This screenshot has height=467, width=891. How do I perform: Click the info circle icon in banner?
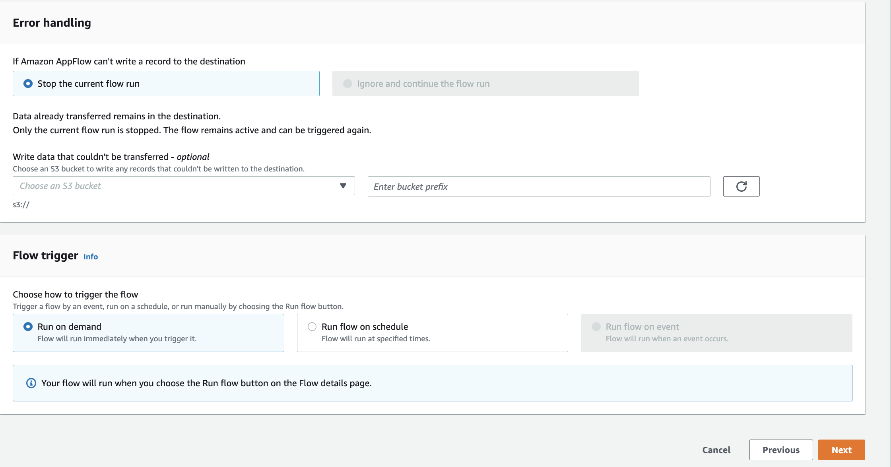point(31,383)
